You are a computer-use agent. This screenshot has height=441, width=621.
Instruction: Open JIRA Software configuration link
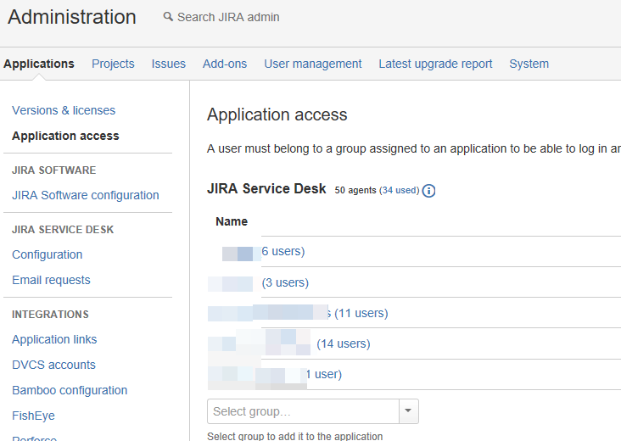[x=85, y=195]
